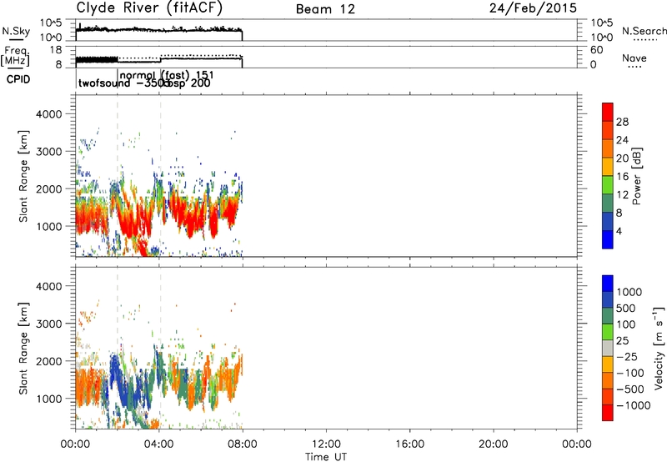Click the 'Power [dB]' color bar label

click(637, 176)
